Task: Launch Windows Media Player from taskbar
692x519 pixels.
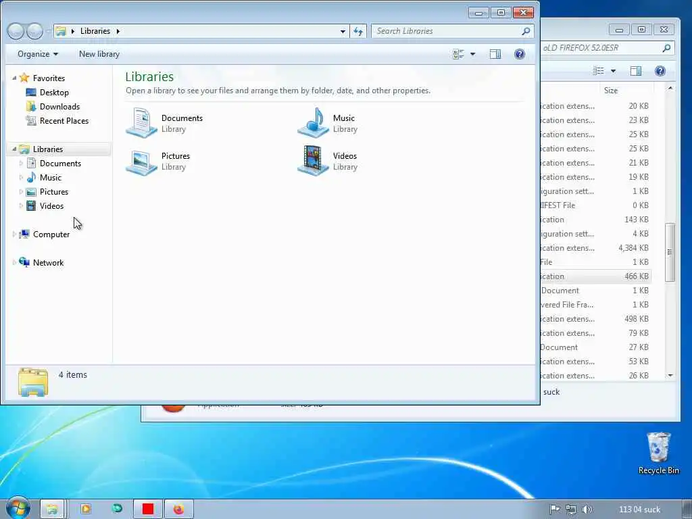Action: [86, 510]
